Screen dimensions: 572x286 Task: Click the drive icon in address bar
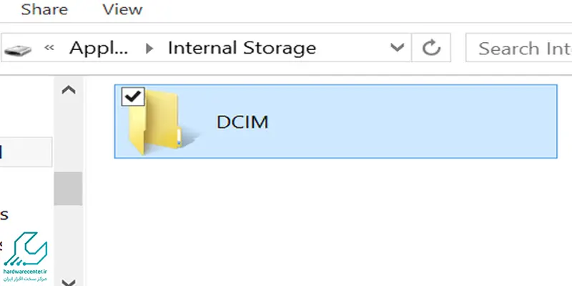point(17,49)
